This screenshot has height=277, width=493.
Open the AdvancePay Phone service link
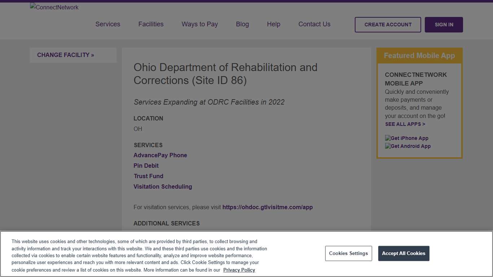click(x=160, y=155)
